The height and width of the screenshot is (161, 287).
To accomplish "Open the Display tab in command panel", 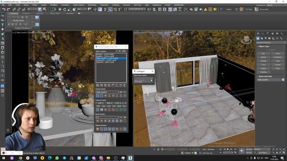I will tap(277, 34).
